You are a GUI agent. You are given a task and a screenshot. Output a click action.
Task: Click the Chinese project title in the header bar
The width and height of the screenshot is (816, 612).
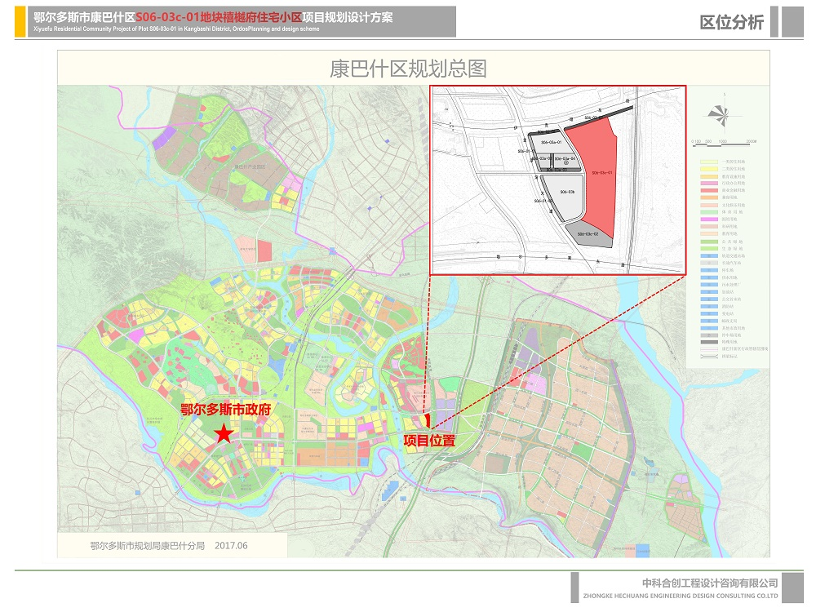[x=213, y=17]
